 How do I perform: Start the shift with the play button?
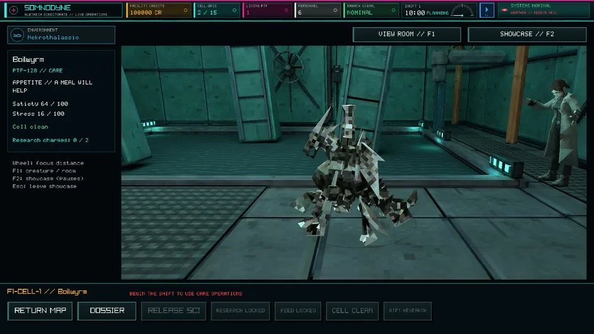(487, 10)
